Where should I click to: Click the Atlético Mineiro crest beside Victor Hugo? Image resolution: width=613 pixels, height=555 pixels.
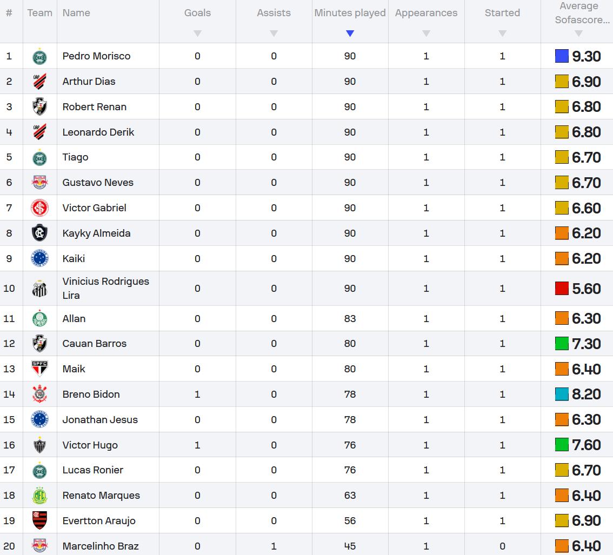click(39, 445)
